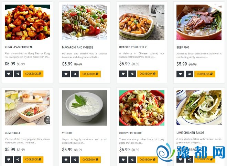227x166 pixels.
Task: Favorite the Kung-Pao Chicken dish with heart icon
Action: 9,74
